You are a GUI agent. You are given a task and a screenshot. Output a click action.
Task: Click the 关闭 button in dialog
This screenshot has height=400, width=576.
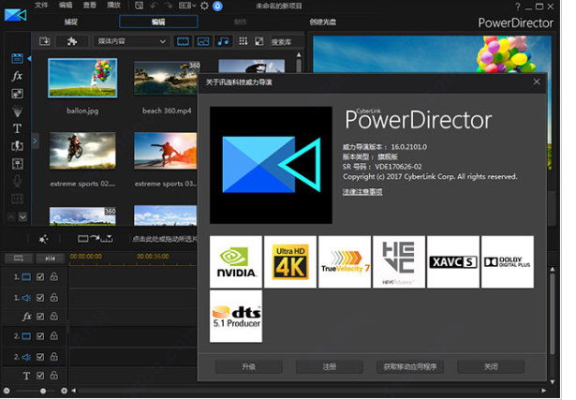tap(491, 366)
